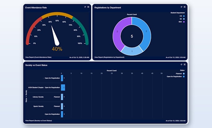Click the ACM Student Chapter row label
Screen dimensions: 212x128
pyautogui.click(x=36, y=88)
